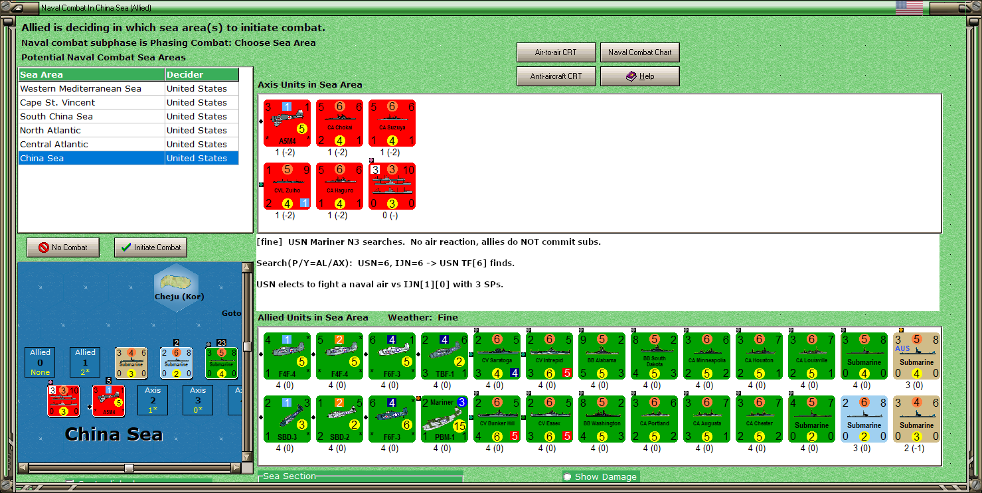Select the CA Chokai cruiser counter
The image size is (982, 493).
pyautogui.click(x=339, y=123)
